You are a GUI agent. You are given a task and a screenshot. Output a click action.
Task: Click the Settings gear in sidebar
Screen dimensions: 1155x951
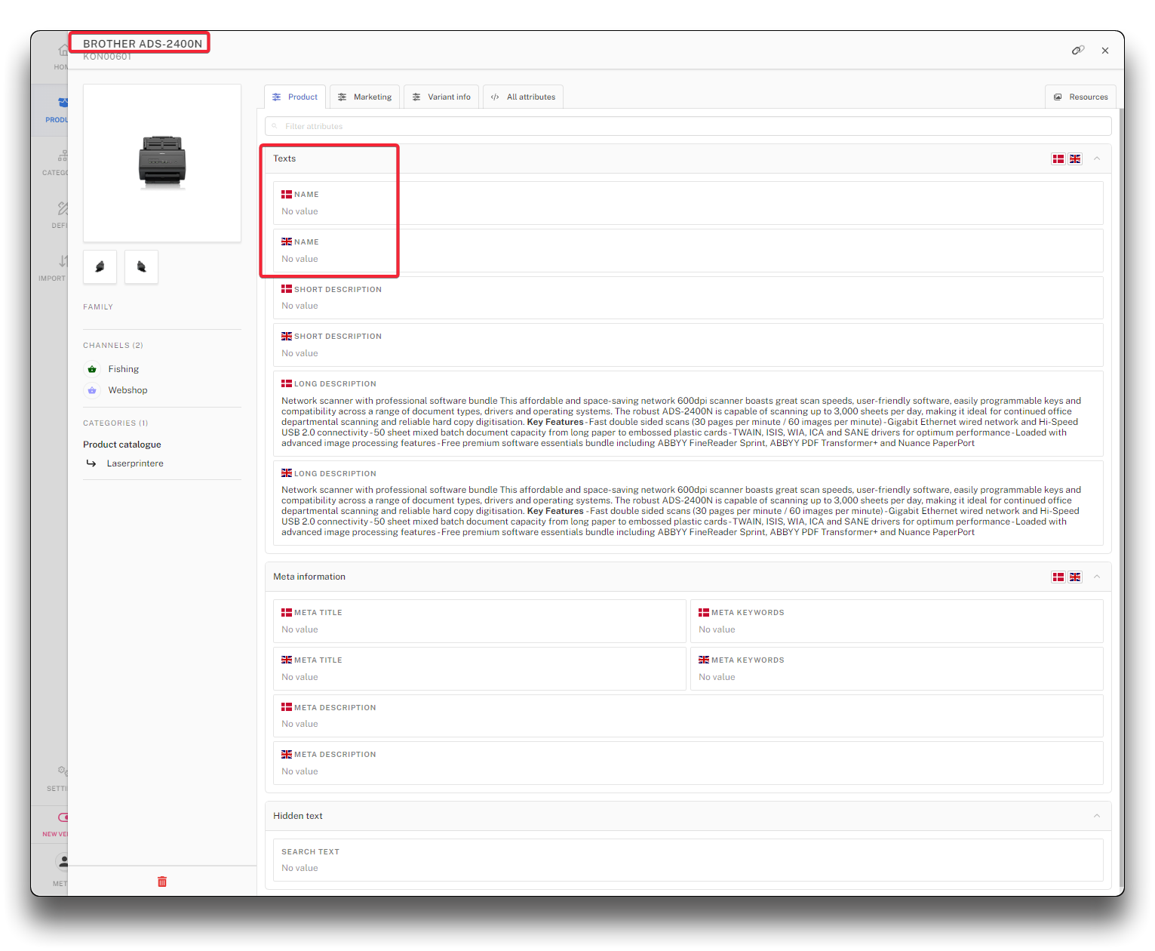62,771
